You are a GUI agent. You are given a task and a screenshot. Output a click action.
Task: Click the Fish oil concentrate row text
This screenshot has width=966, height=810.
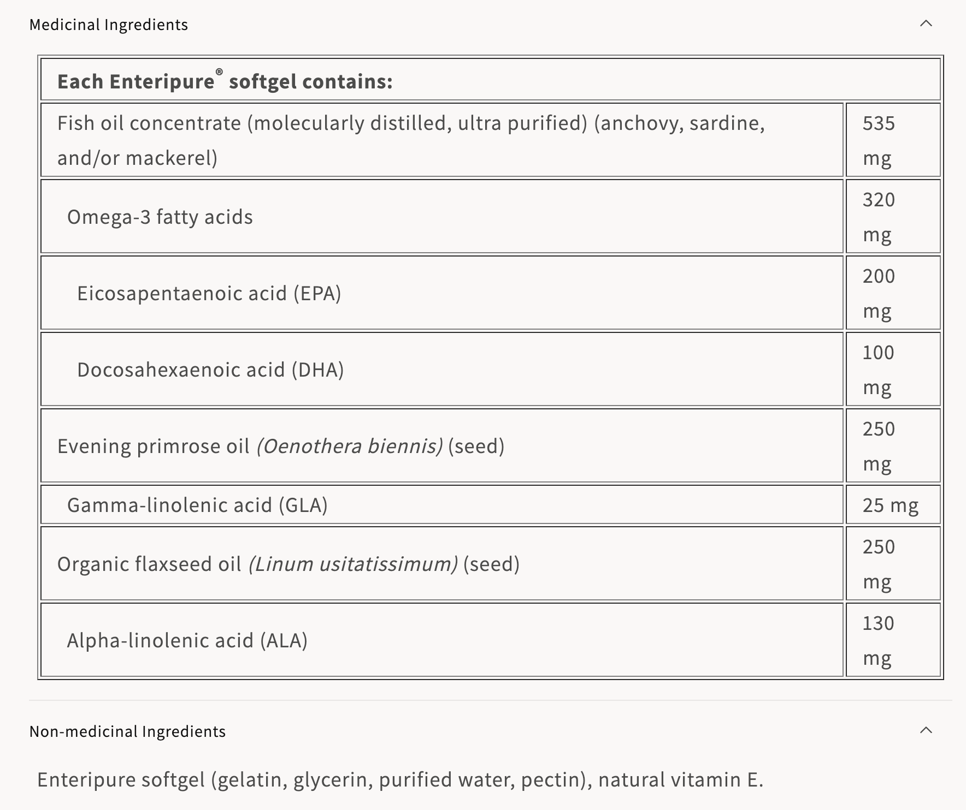pyautogui.click(x=410, y=140)
